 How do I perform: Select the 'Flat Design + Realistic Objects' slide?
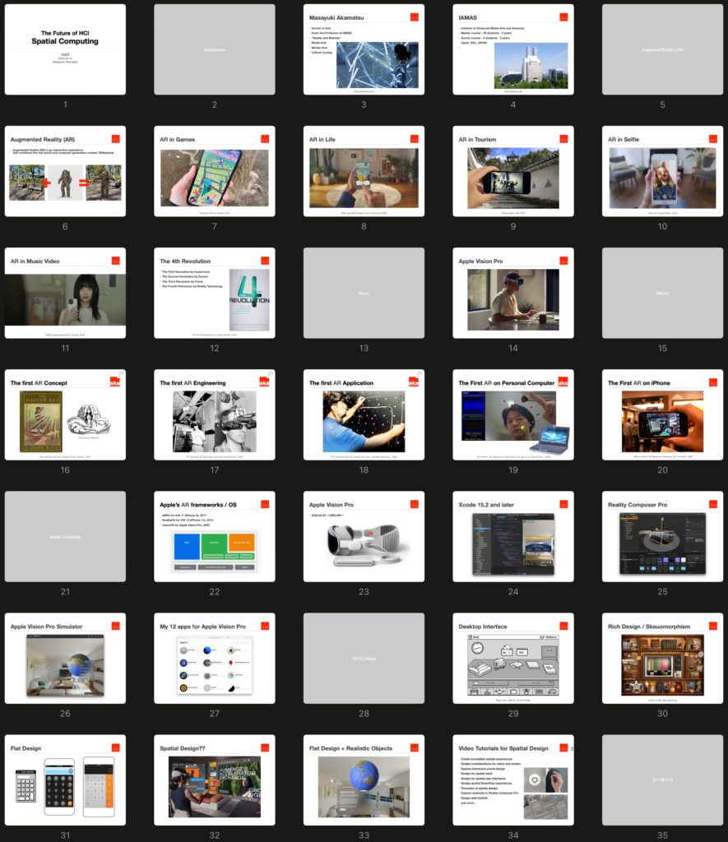[x=364, y=780]
